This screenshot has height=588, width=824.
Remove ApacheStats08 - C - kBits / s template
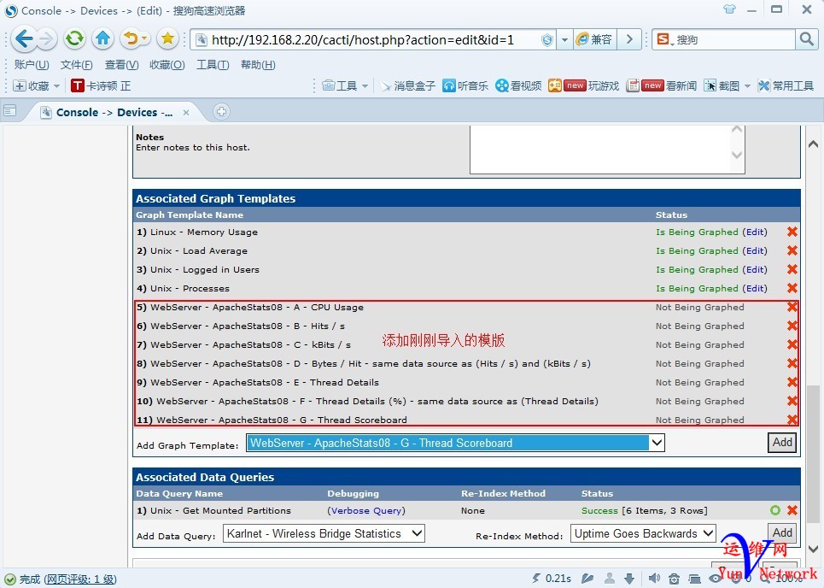(792, 345)
